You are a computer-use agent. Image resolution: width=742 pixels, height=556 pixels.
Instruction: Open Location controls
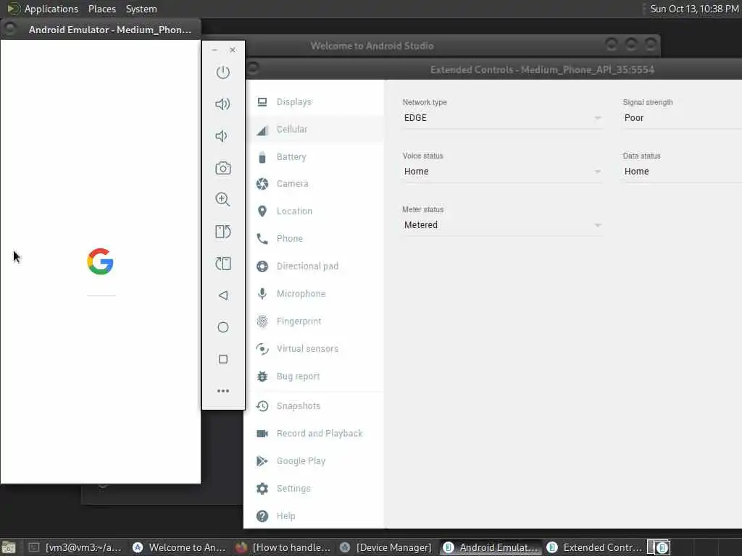click(314, 211)
